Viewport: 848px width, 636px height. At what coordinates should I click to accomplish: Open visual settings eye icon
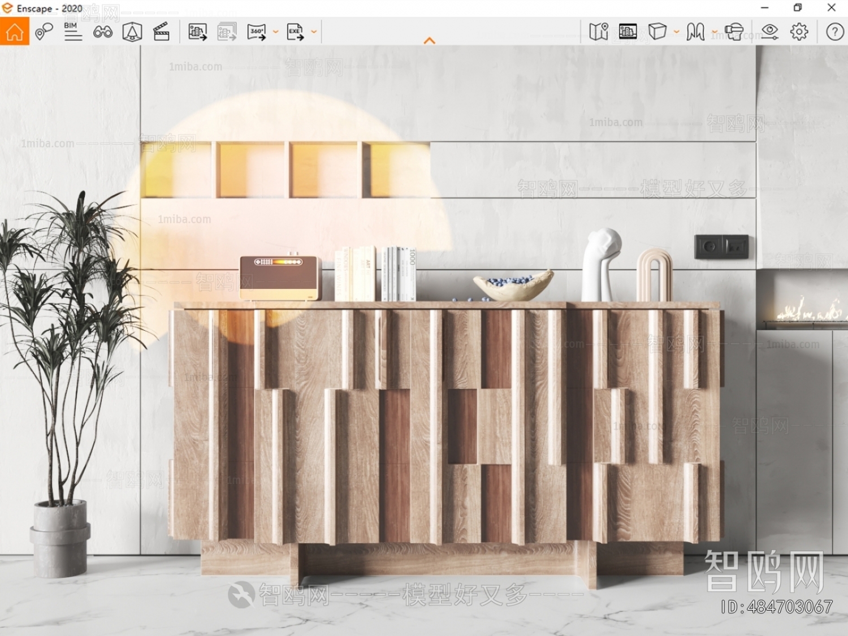point(769,32)
